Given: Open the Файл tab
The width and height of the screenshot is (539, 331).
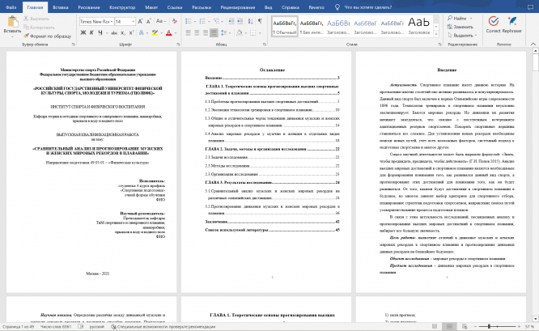Looking at the screenshot, I should 11,7.
